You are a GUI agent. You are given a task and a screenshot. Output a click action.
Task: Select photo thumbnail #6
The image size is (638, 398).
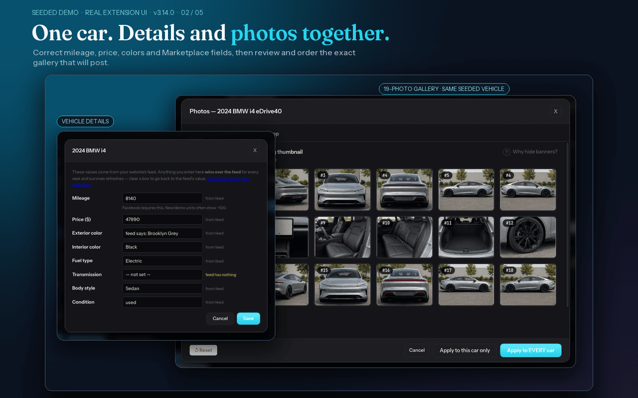(528, 190)
